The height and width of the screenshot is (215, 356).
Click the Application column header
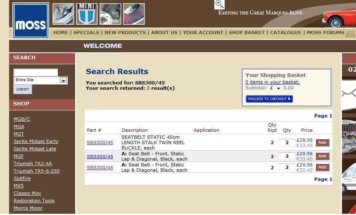pos(206,130)
